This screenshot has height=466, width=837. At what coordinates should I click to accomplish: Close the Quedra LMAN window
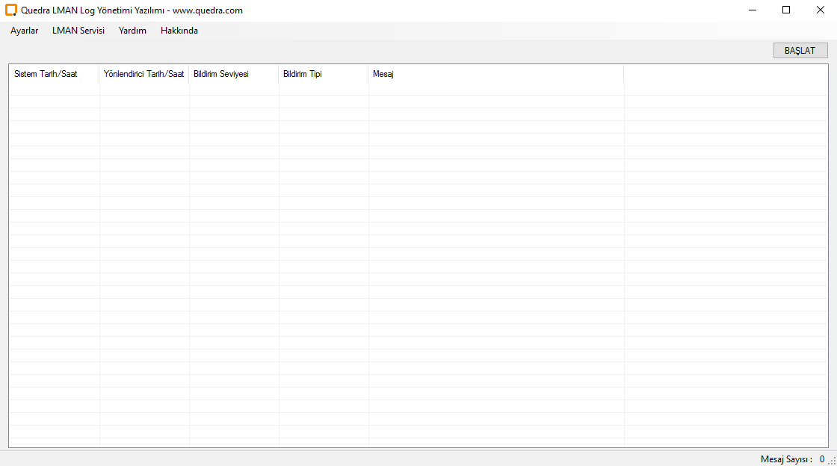[820, 10]
